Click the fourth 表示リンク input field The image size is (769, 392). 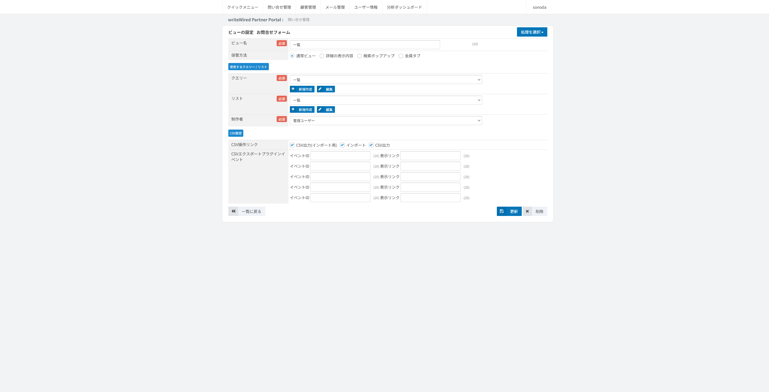430,187
